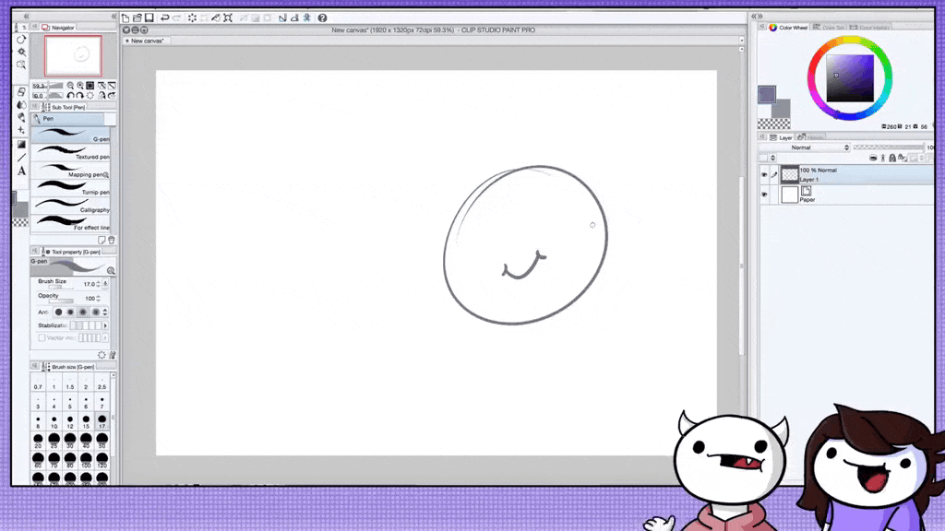Image resolution: width=945 pixels, height=531 pixels.
Task: Hide Layer 1 using its eye icon
Action: 764,174
